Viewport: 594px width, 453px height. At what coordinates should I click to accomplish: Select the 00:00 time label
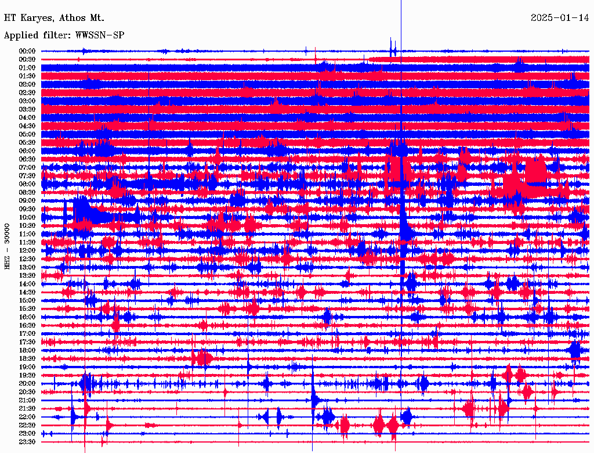pyautogui.click(x=27, y=51)
